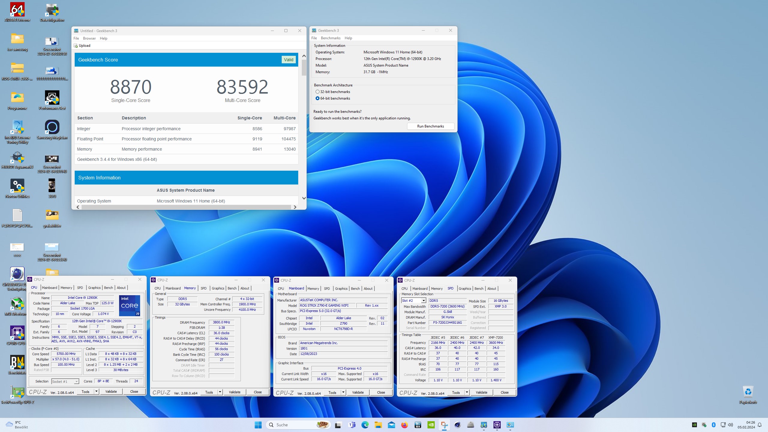Open File Explorer from taskbar

pos(378,425)
